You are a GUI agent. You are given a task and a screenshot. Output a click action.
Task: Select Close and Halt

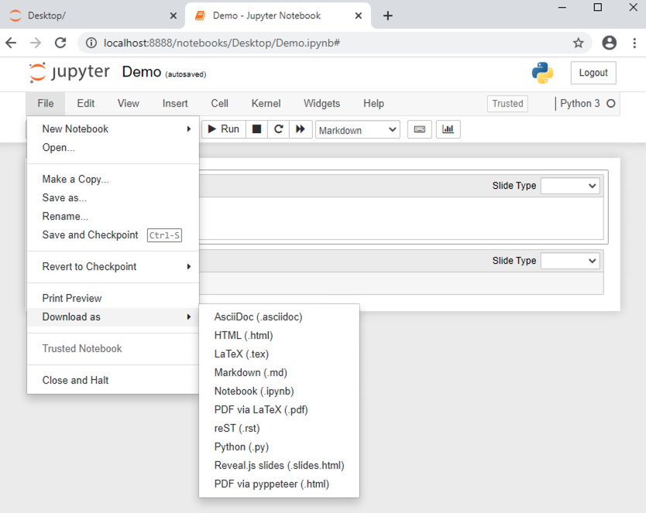coord(113,380)
